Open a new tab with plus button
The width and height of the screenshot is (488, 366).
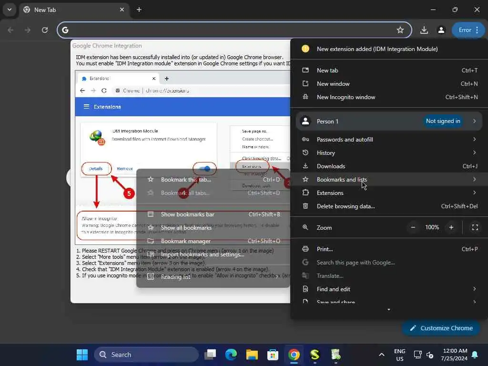[x=139, y=10]
